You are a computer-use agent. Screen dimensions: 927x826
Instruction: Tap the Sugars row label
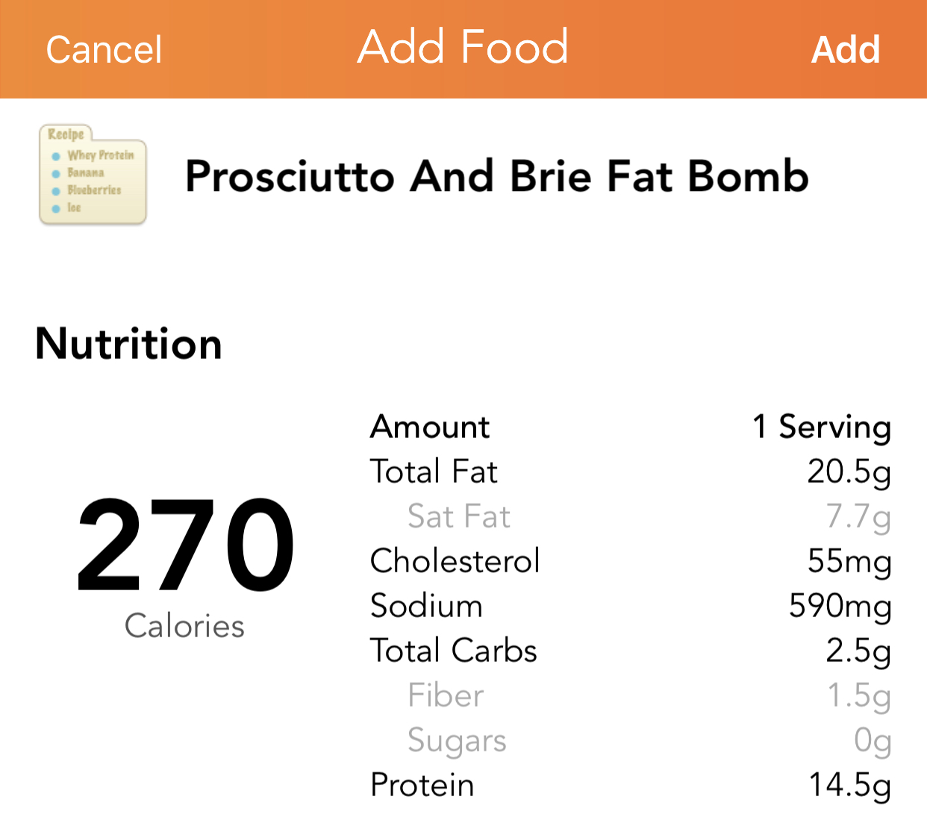click(x=457, y=740)
